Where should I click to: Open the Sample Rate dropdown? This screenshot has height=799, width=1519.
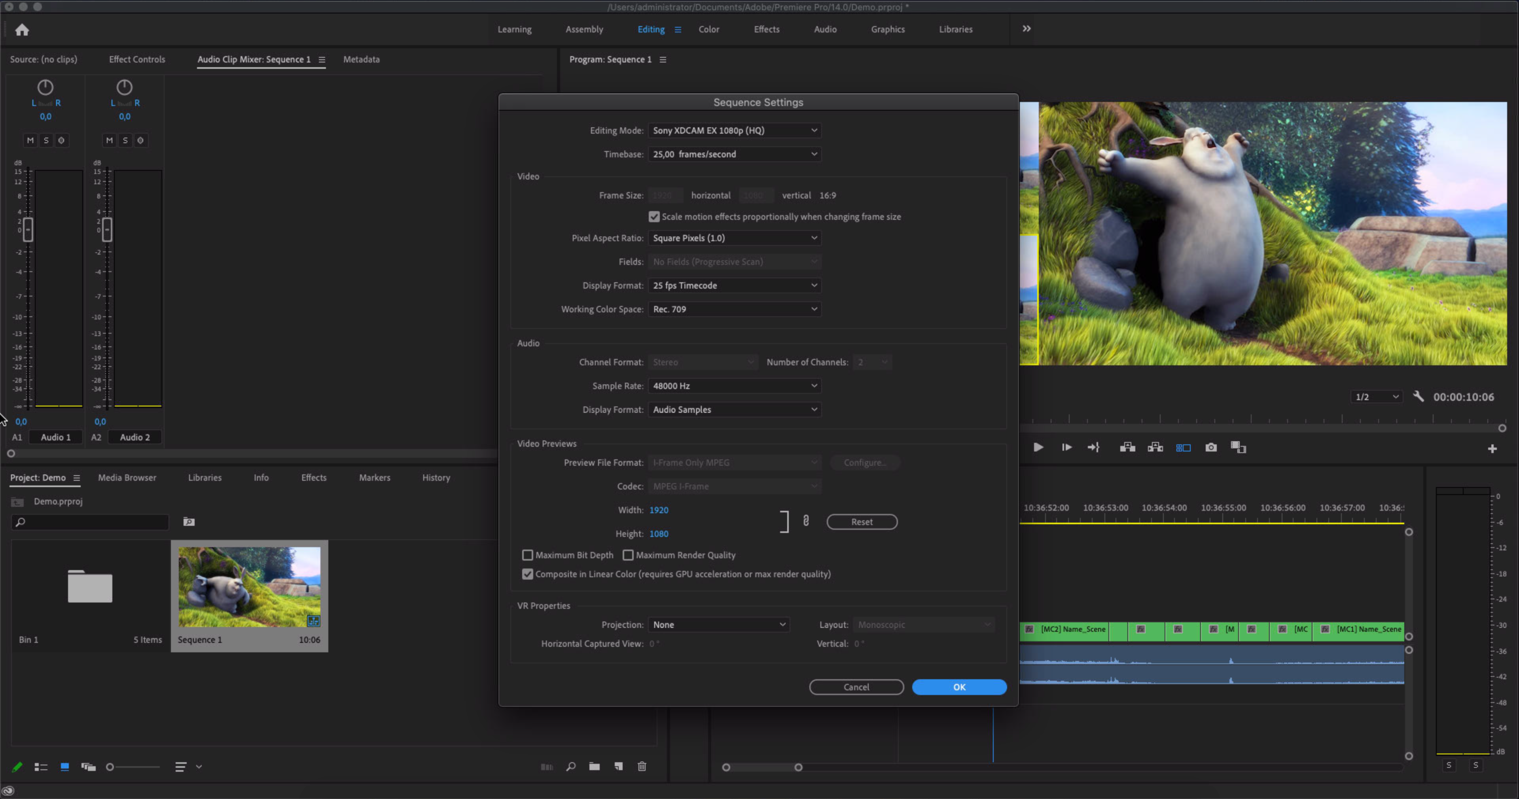coord(734,386)
